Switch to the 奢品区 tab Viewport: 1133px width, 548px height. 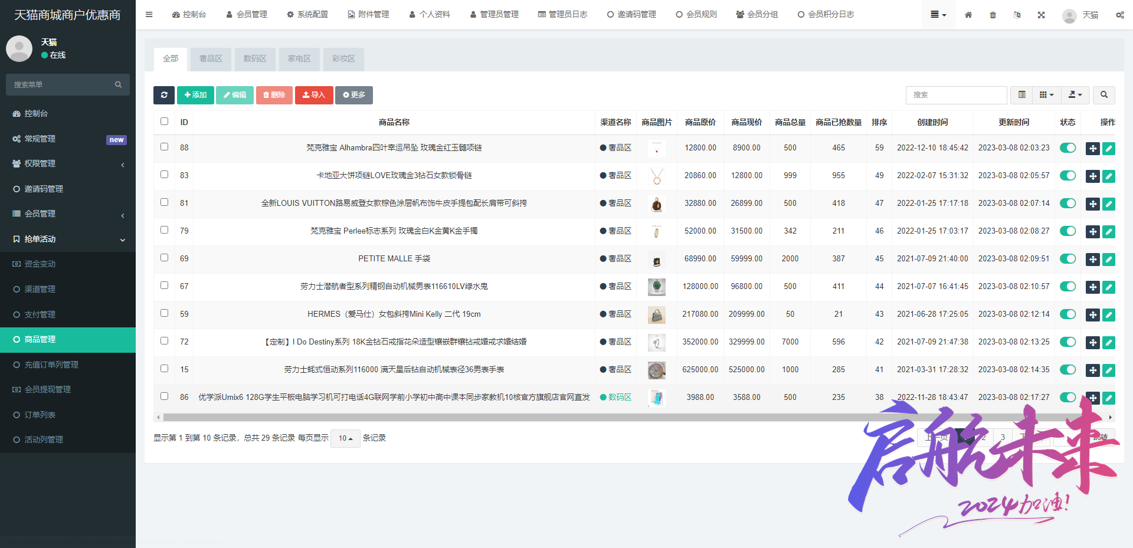(211, 59)
